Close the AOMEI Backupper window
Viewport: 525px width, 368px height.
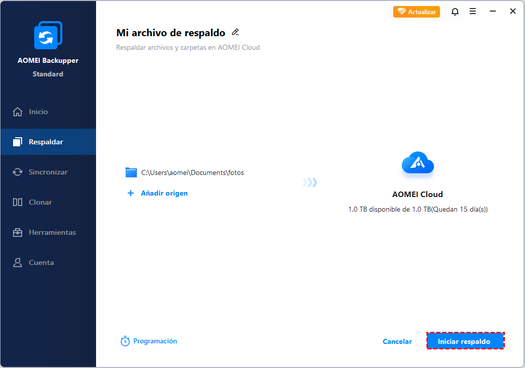[x=512, y=12]
